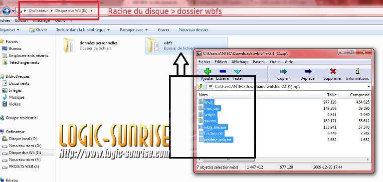Open the 7-Zip address path dropdown
The image size is (383, 182).
(369, 86)
